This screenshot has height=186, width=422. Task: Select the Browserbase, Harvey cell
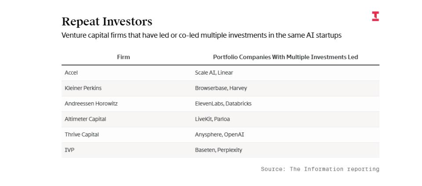pos(221,88)
